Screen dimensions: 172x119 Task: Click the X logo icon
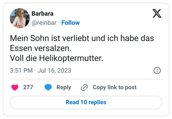(157, 13)
